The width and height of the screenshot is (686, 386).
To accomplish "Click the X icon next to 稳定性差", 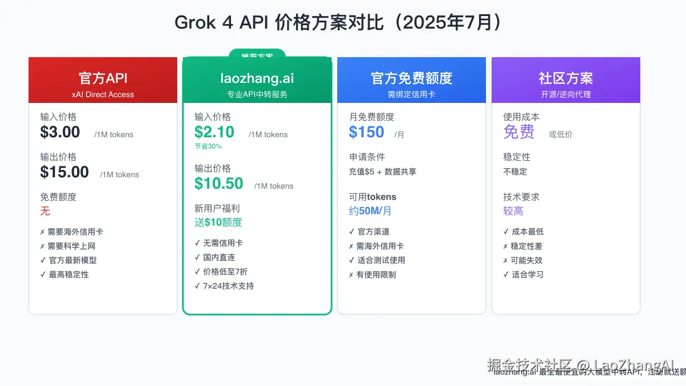I will pyautogui.click(x=505, y=246).
